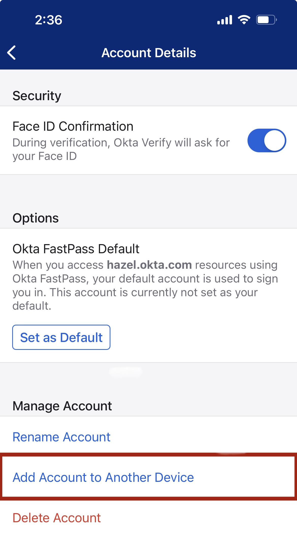Tap the Face ID description text
Image resolution: width=297 pixels, height=537 pixels.
coord(121,150)
